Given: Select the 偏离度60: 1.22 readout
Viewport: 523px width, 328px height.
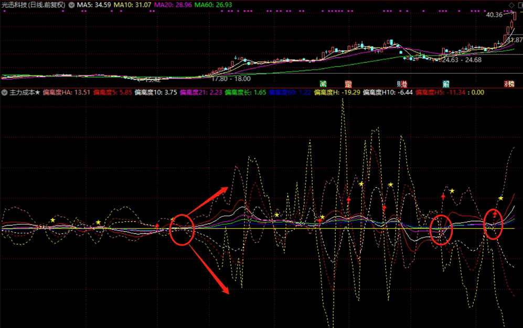Looking at the screenshot, I should 290,93.
